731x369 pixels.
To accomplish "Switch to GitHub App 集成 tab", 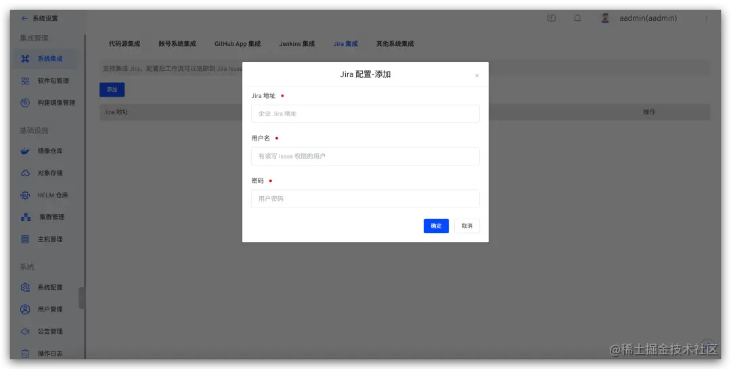I will [238, 44].
